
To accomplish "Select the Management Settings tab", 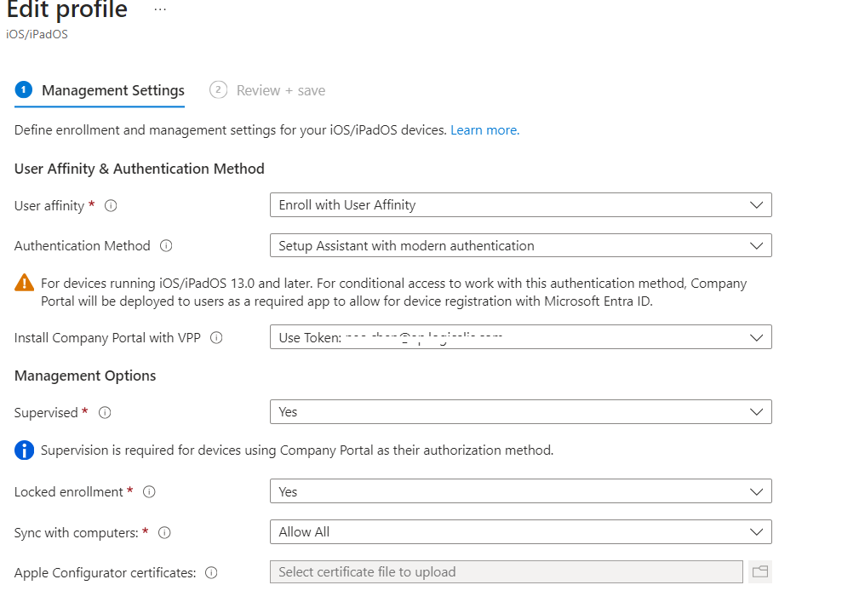I will [x=112, y=90].
